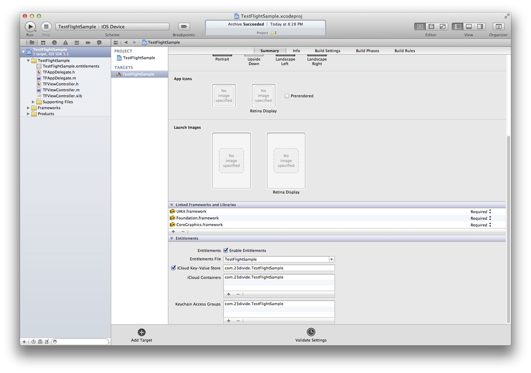
Task: Uncheck Enable Entitlements
Action: coord(225,250)
